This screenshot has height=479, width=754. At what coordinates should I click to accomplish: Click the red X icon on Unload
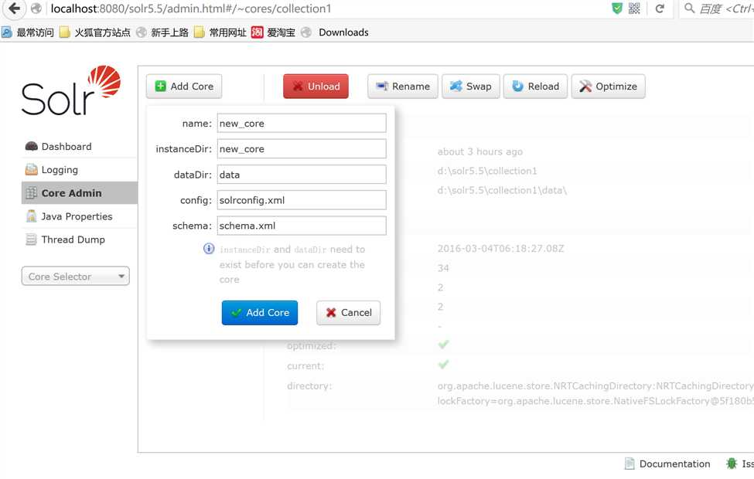298,87
